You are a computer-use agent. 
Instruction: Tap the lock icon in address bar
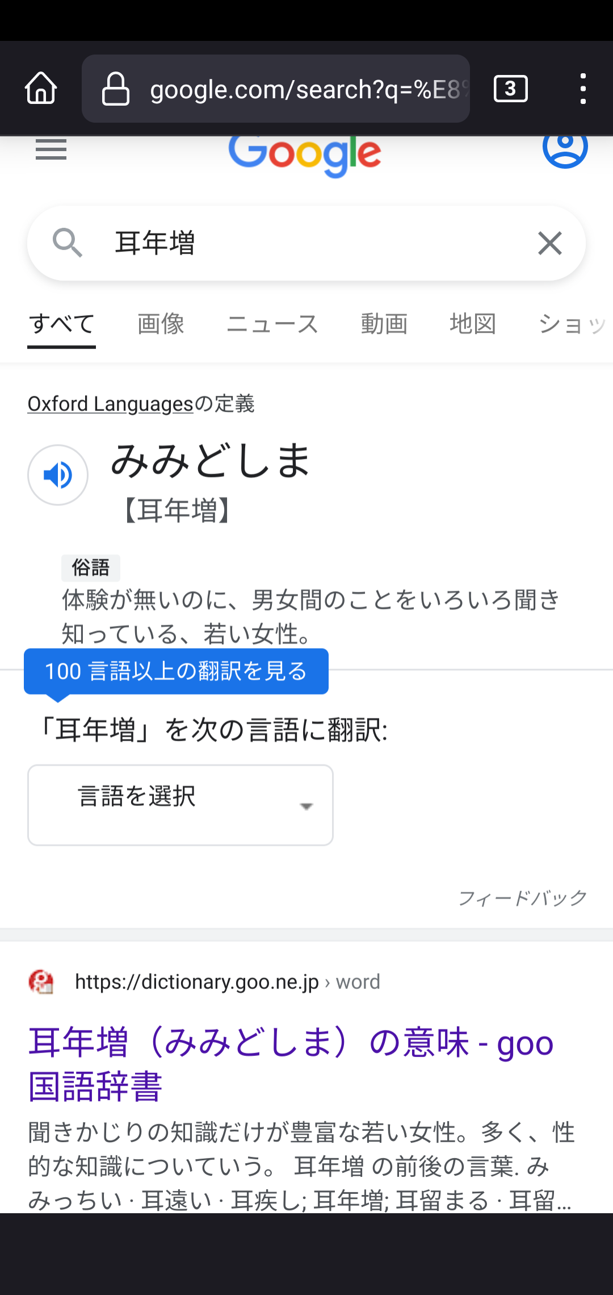click(115, 89)
